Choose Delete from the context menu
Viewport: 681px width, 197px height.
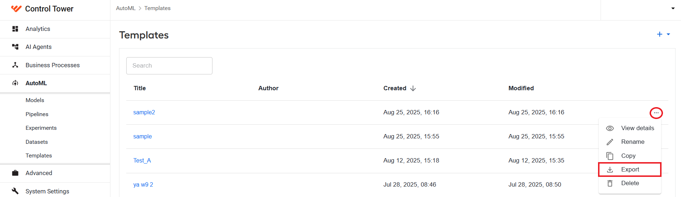630,183
